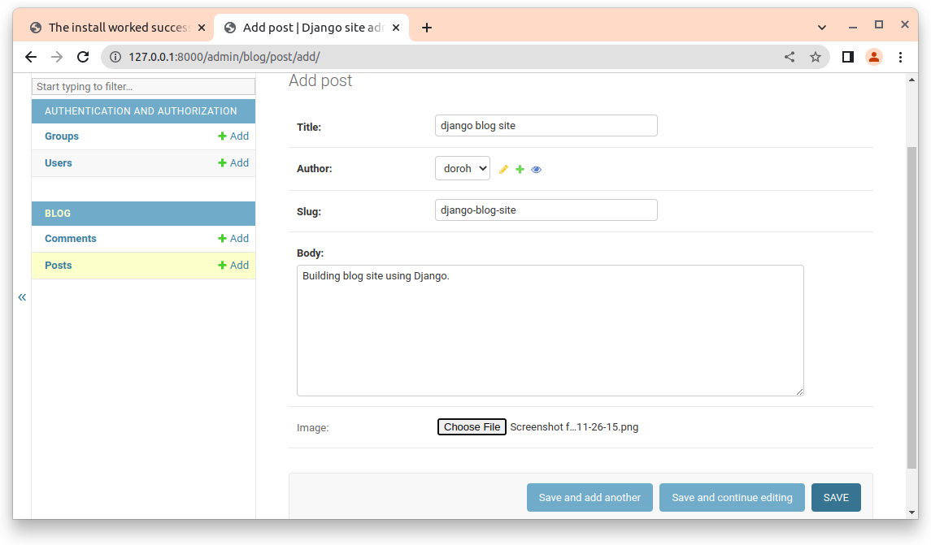
Task: Open the Comments link in sidebar
Action: click(71, 239)
